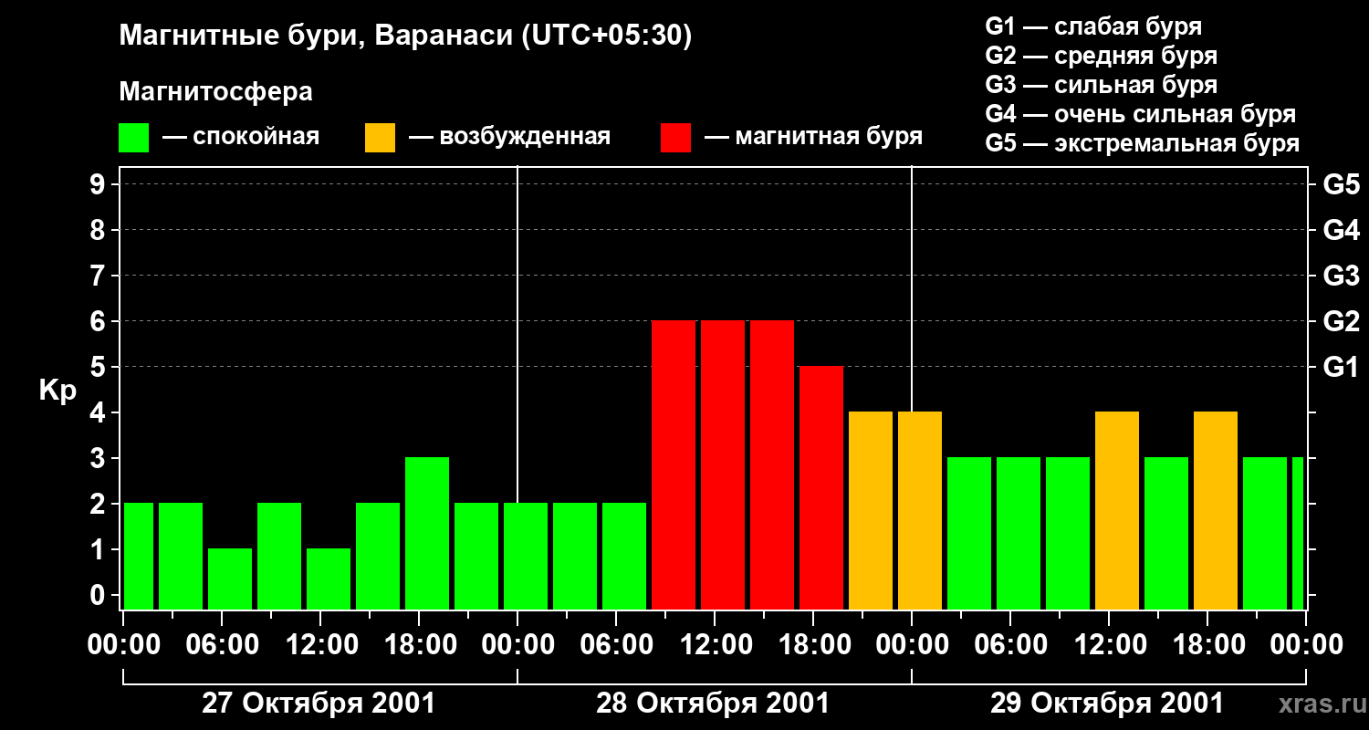This screenshot has width=1369, height=730.
Task: Click the G3 label on right axis
Action: coord(1341,276)
